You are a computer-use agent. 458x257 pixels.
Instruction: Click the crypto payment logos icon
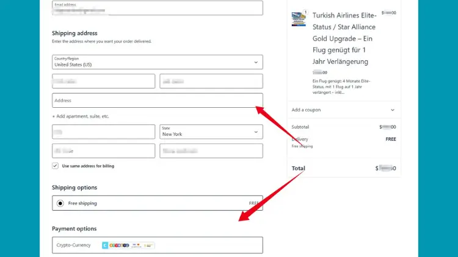coord(128,245)
